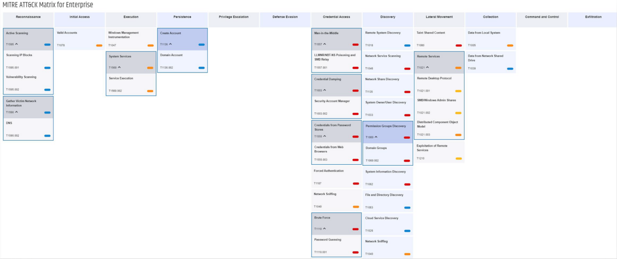617x259 pixels.
Task: Collapse the Man-in-the-Middle T1557 chevron
Action: [325, 44]
